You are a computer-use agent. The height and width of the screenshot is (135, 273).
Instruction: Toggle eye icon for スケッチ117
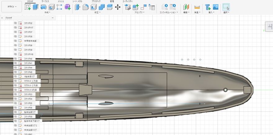[15, 28]
